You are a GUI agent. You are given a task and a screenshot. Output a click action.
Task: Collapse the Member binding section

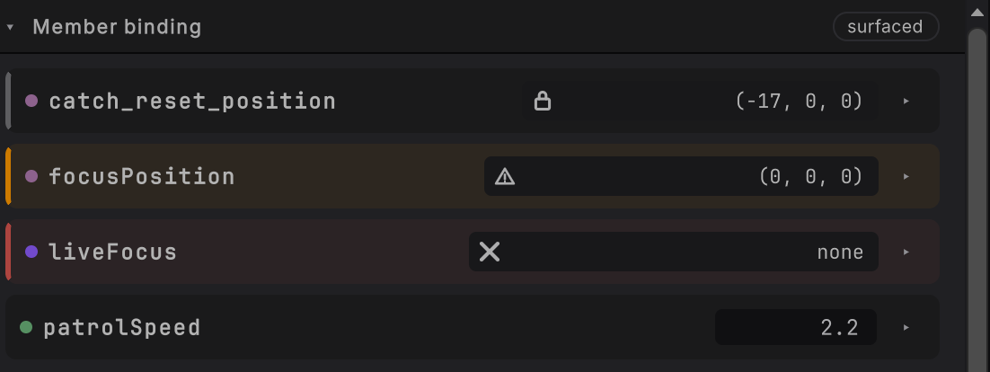tap(10, 28)
